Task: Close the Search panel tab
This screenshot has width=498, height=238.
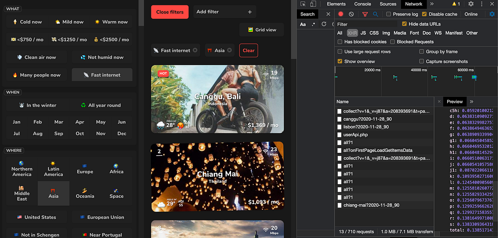Action: point(328,14)
